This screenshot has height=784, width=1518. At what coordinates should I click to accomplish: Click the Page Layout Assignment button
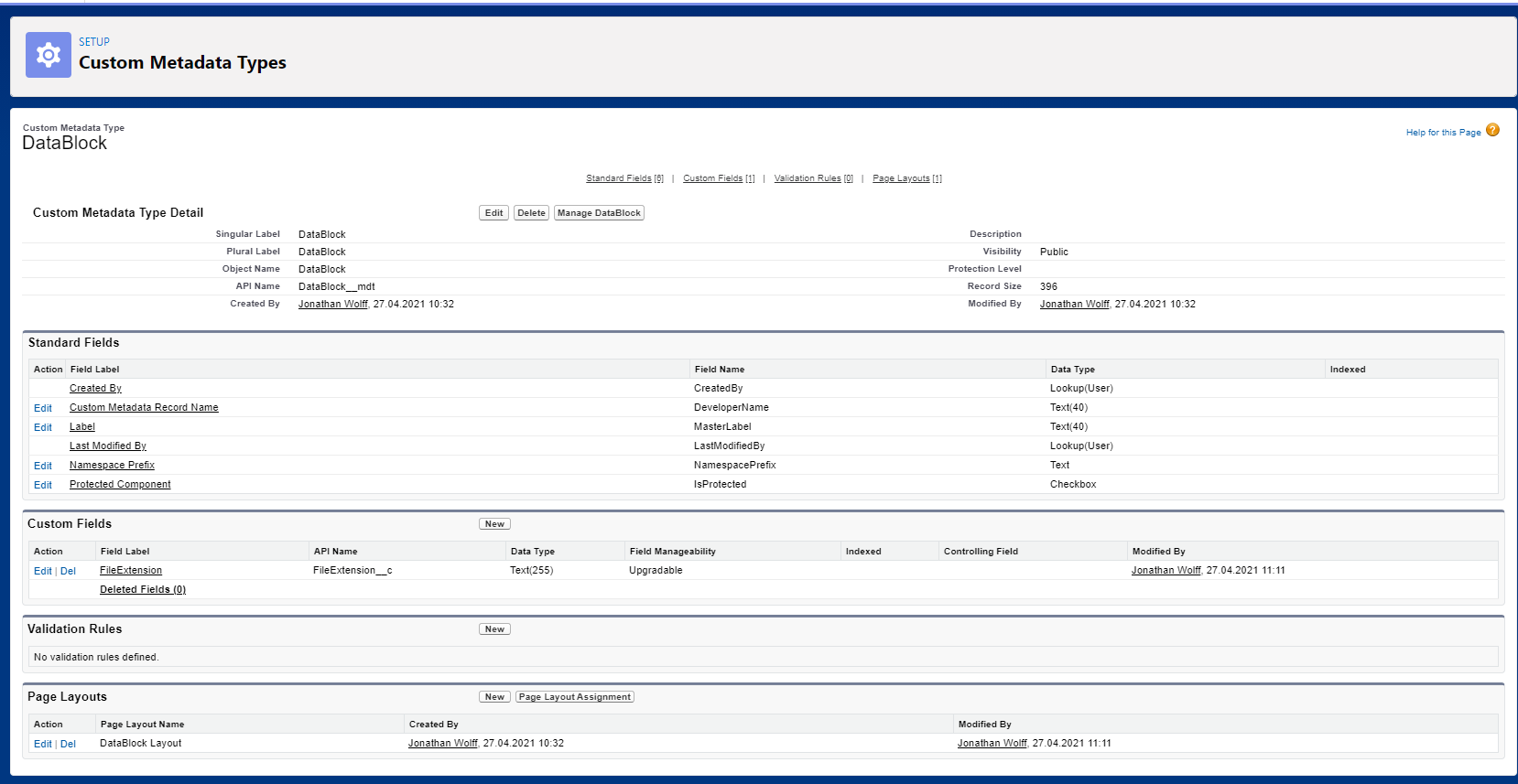tap(575, 697)
